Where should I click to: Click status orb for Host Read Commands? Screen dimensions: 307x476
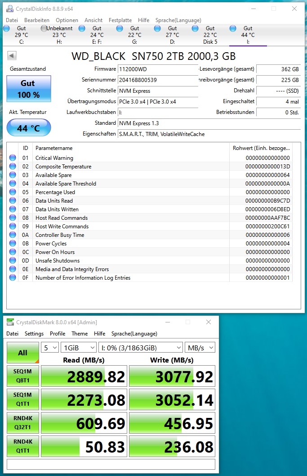point(13,218)
